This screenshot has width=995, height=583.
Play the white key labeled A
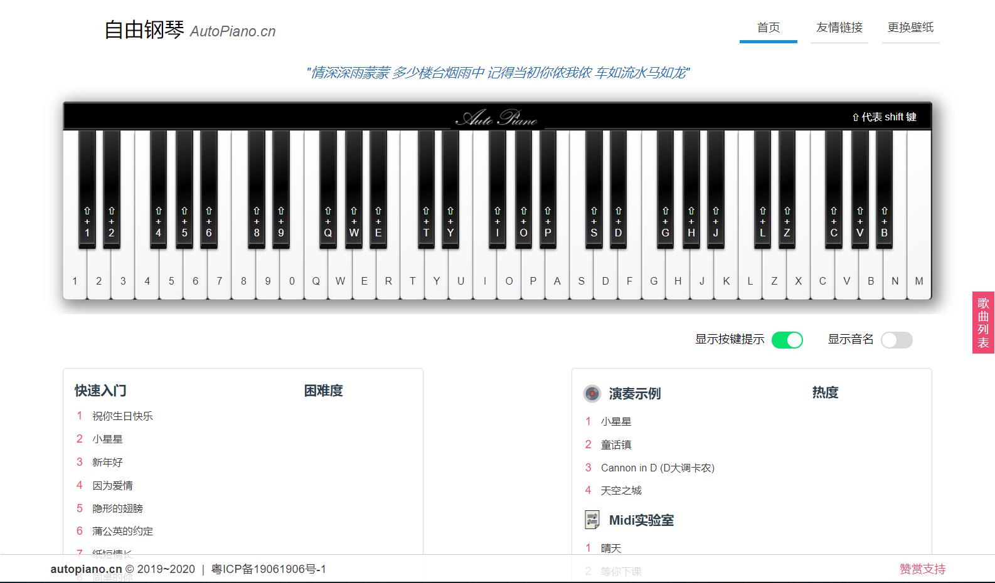pos(557,276)
